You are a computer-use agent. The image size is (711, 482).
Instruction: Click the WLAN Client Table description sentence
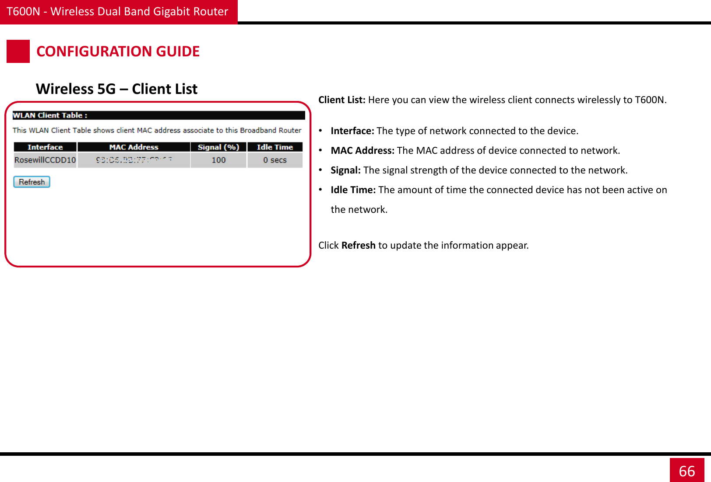(157, 130)
